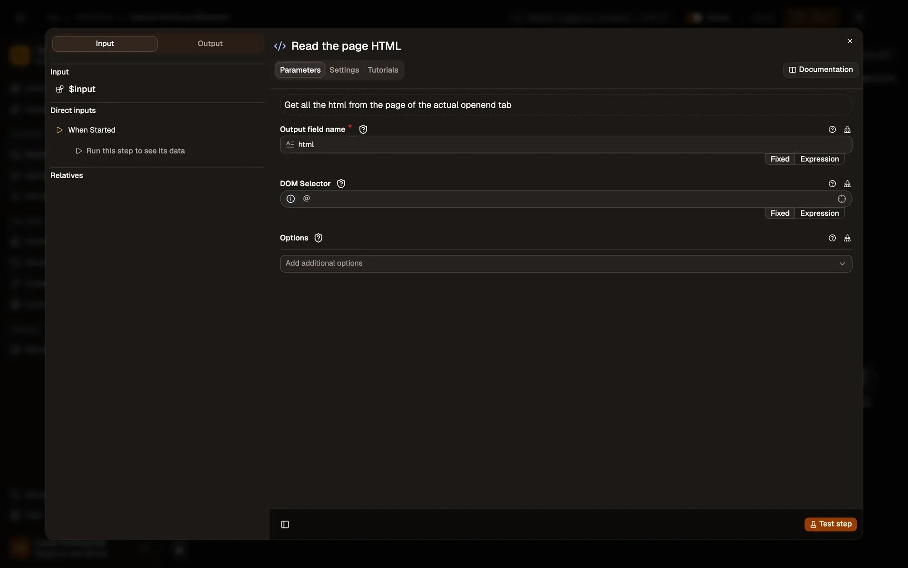
Task: Select the Tutorials tab
Action: [x=383, y=70]
